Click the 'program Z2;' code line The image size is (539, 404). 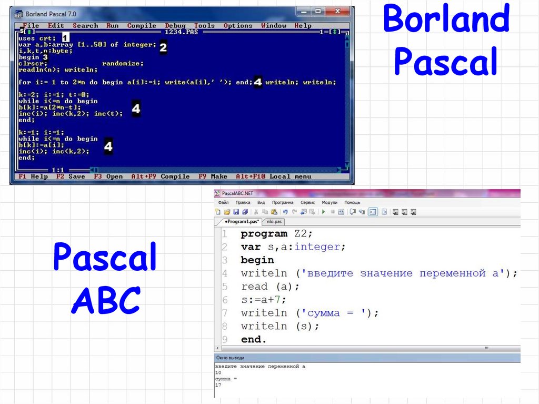[276, 234]
